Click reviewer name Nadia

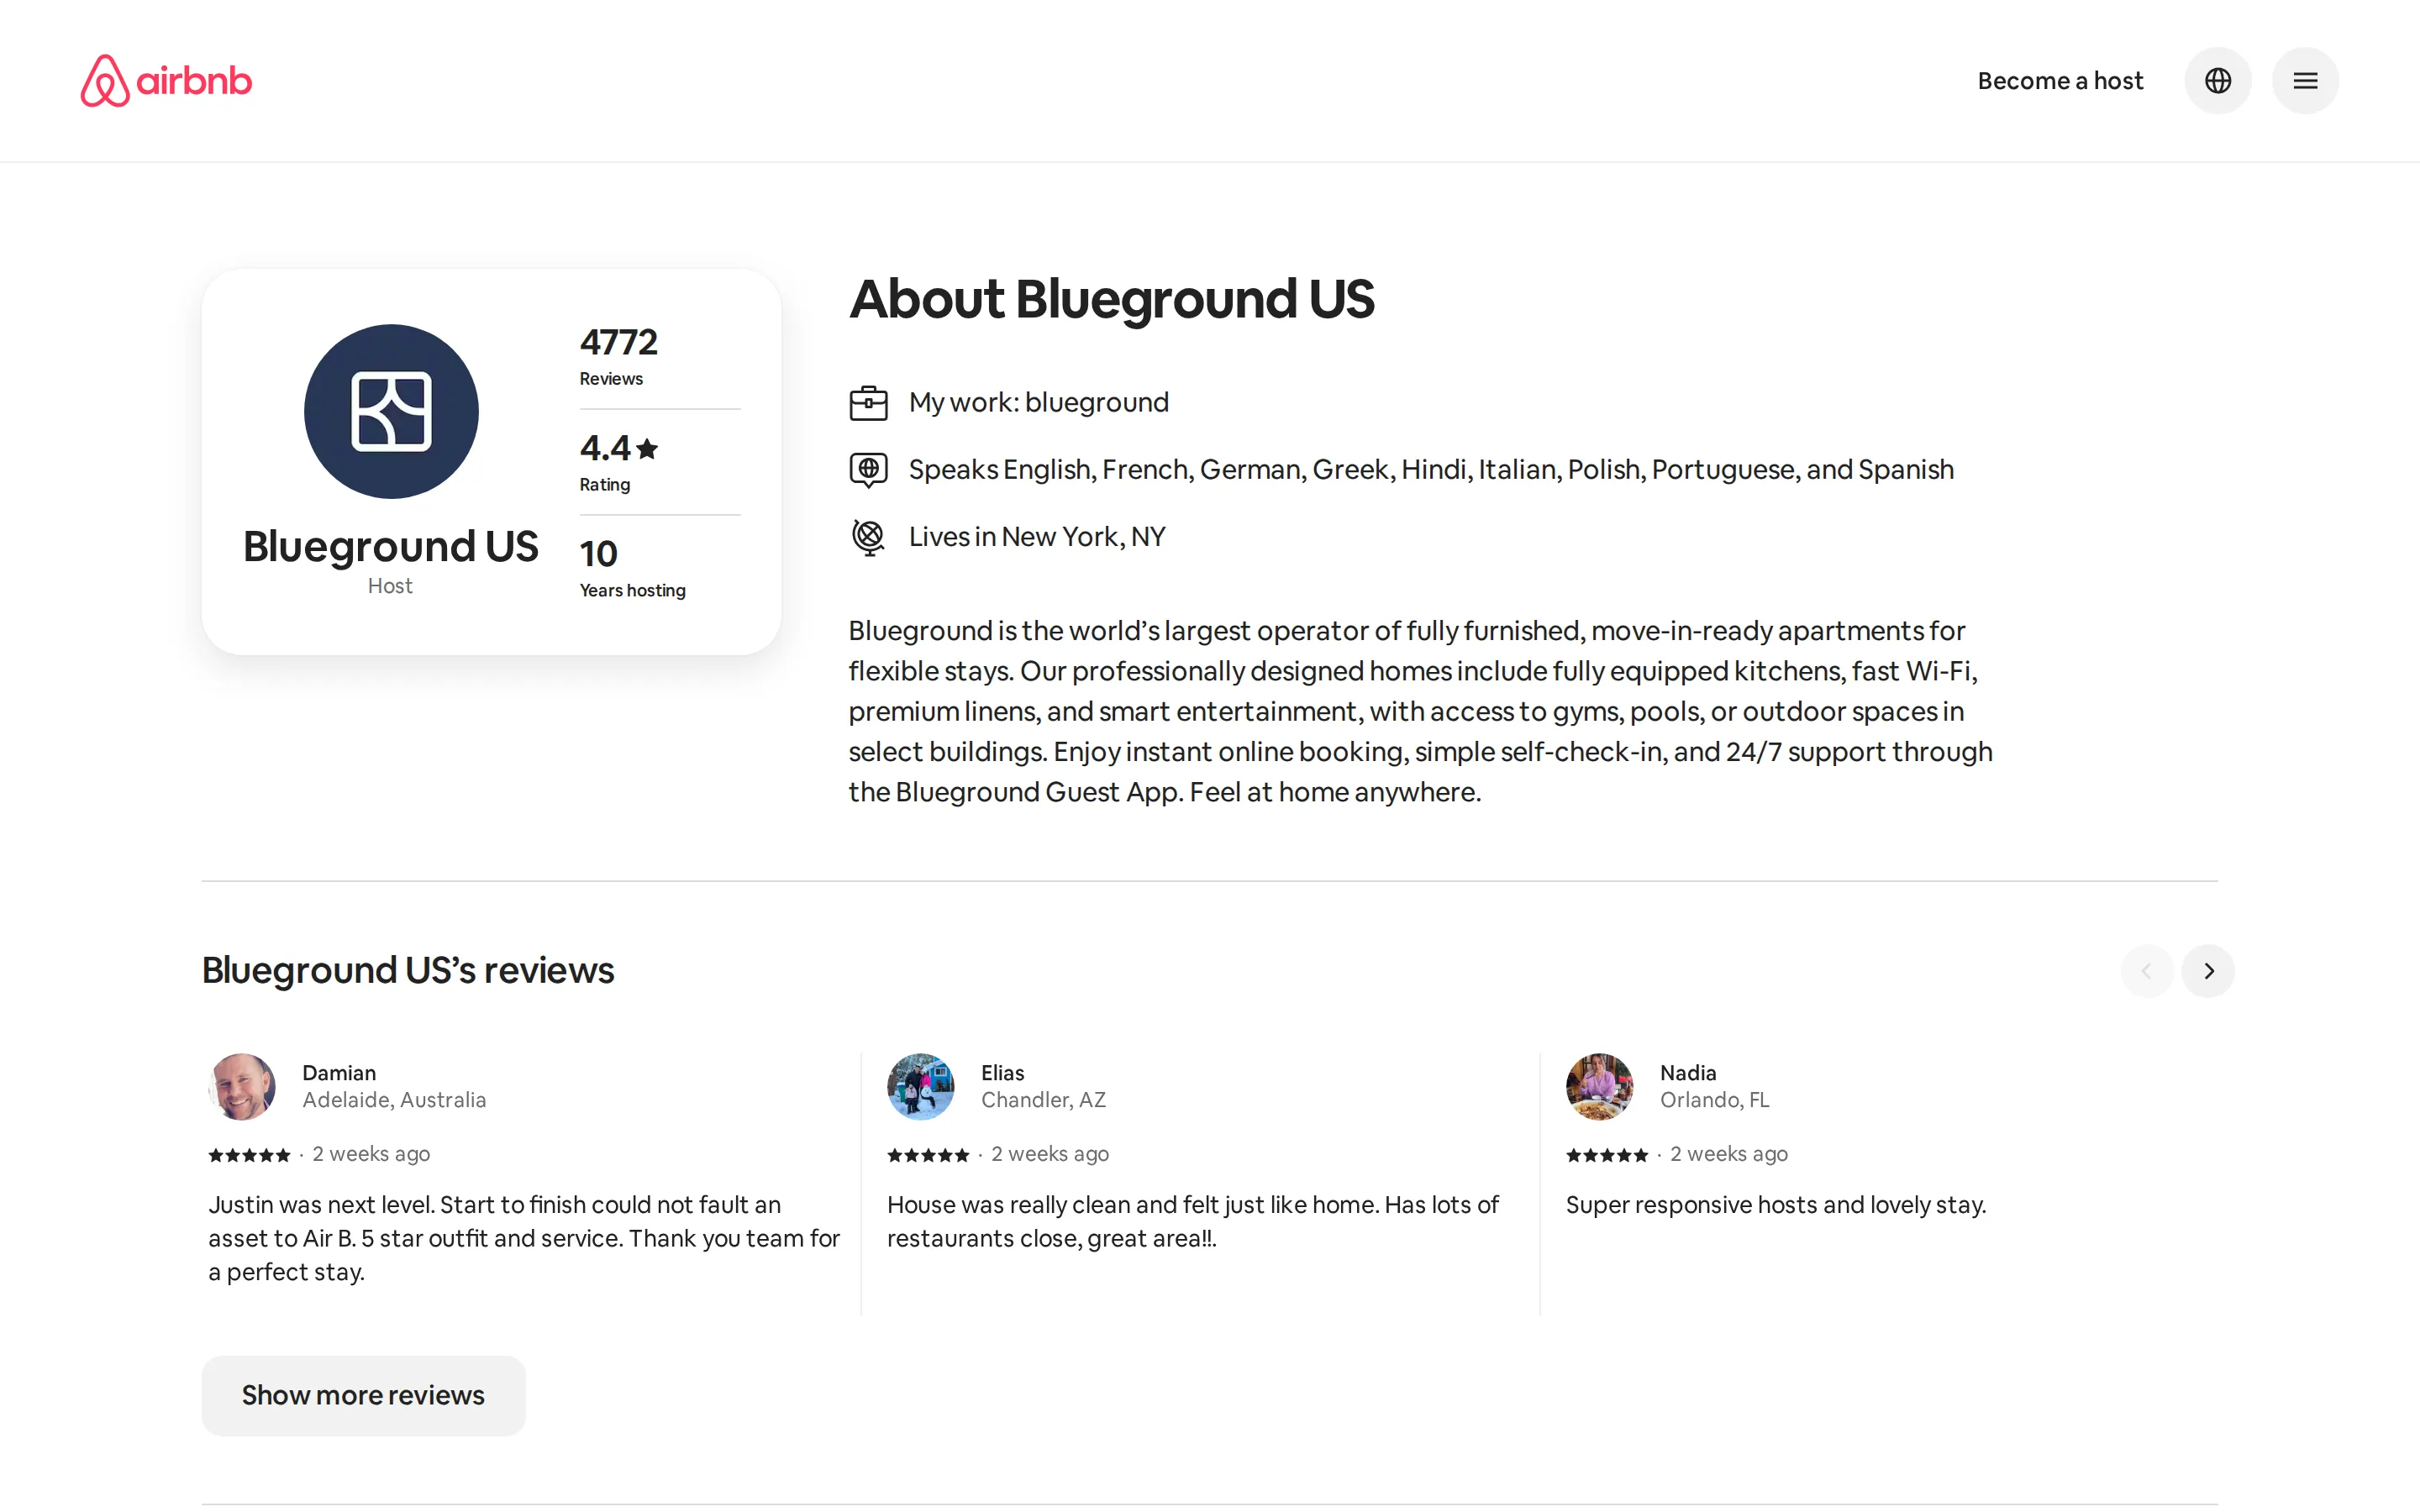tap(1688, 1072)
